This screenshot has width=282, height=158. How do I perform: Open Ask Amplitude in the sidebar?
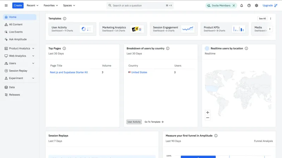(19, 39)
